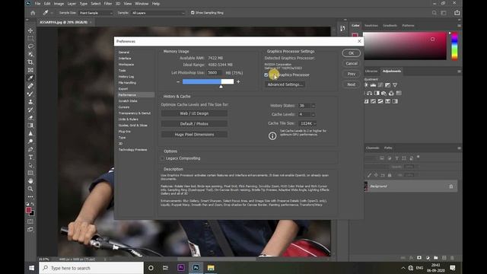Click Huge Pixel Dimensions preset

194,135
